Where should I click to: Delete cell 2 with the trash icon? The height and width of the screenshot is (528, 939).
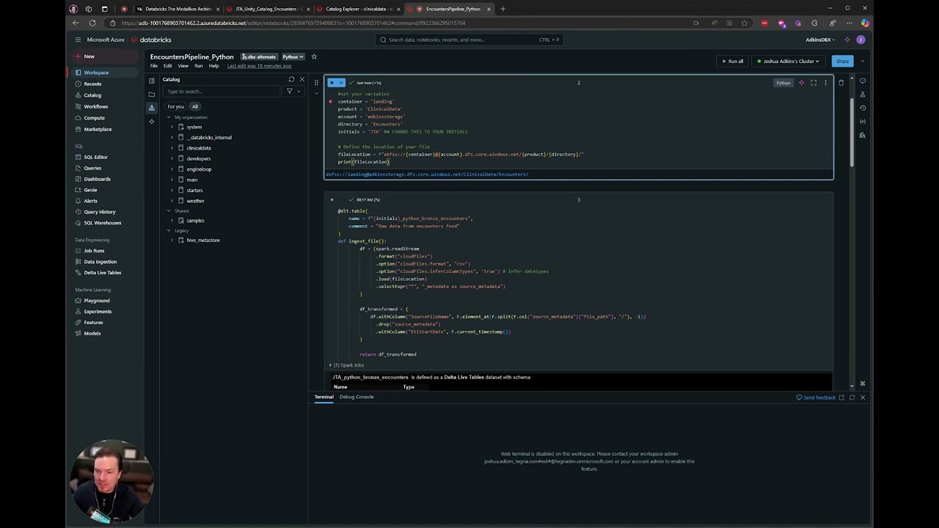click(x=841, y=83)
